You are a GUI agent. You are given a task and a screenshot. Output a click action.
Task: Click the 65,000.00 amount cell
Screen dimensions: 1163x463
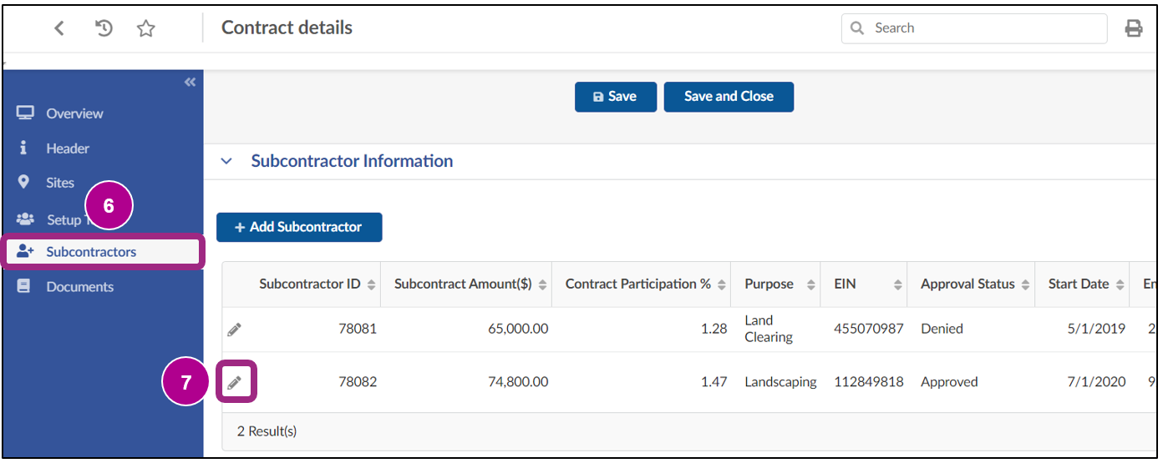518,329
